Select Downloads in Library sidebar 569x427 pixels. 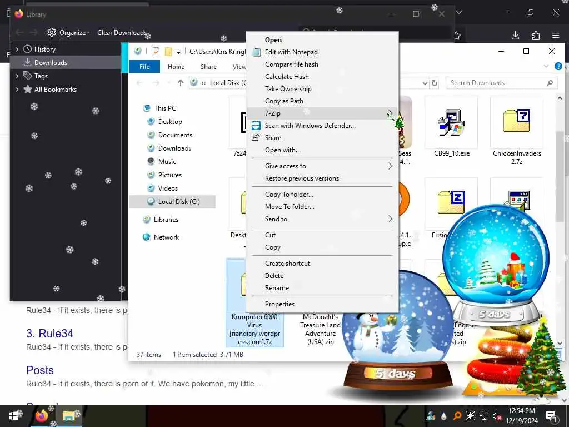pos(66,62)
